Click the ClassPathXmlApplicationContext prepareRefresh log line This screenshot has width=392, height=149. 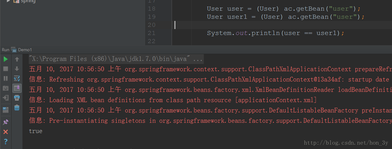point(210,69)
